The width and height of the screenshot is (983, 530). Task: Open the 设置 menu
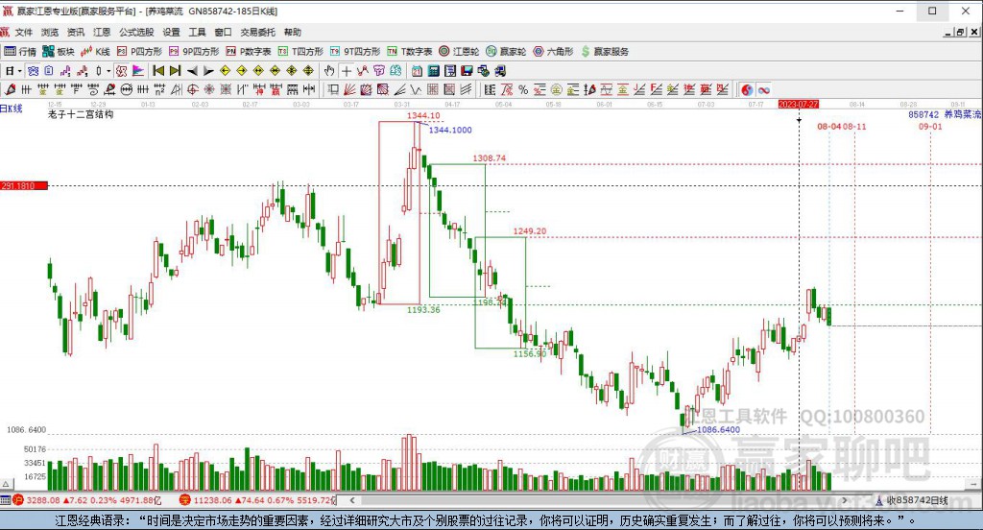pyautogui.click(x=171, y=32)
